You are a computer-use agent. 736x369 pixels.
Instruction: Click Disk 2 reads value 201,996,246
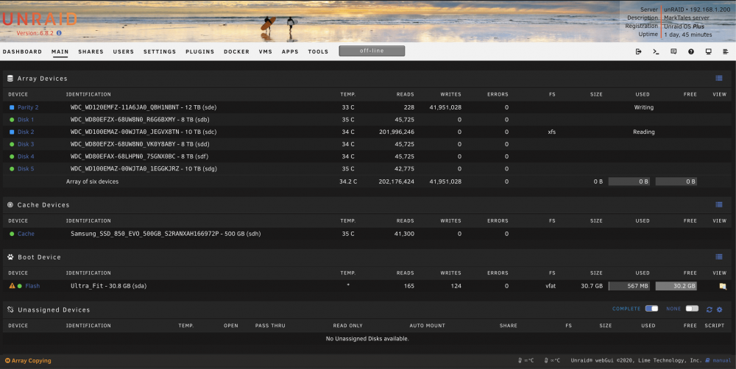(396, 132)
